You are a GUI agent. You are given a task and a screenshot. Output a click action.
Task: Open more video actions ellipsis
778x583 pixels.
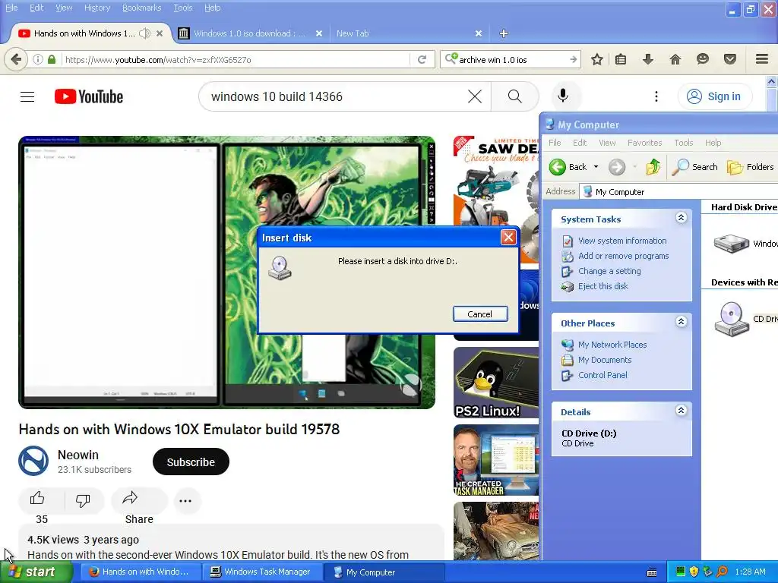(185, 500)
